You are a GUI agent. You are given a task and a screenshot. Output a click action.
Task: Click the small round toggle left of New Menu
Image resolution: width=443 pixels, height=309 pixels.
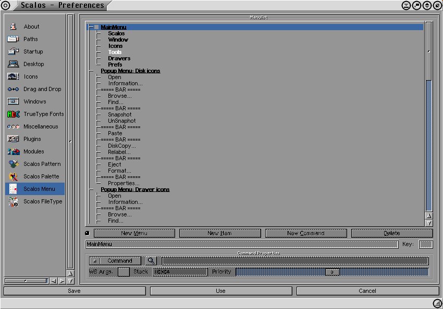click(x=87, y=233)
